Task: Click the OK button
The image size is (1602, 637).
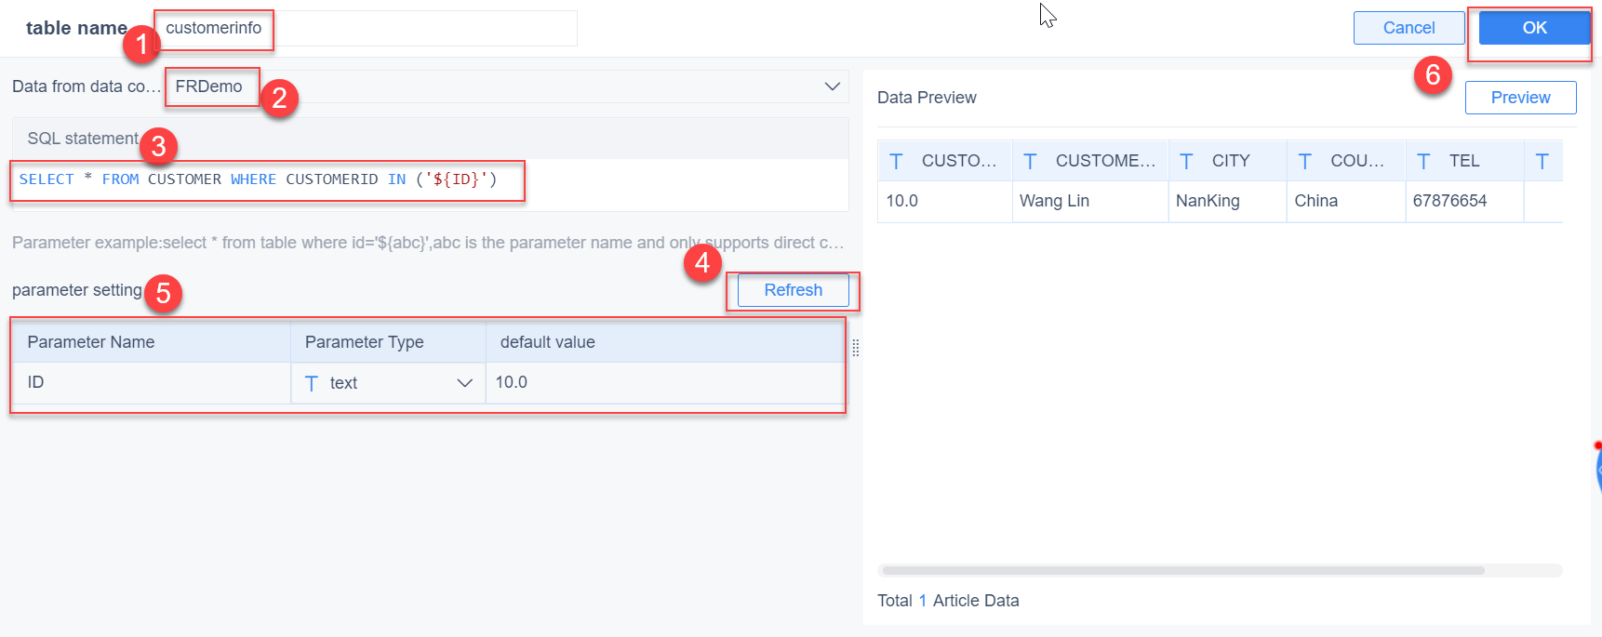Action: (x=1534, y=28)
